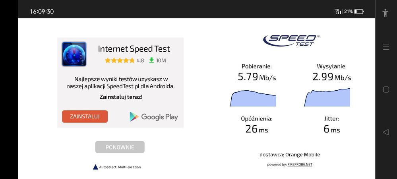Tap the 5G signal indicator

(x=339, y=12)
